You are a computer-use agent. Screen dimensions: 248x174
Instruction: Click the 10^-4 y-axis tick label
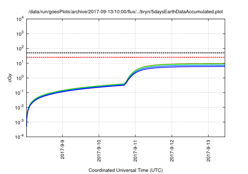click(20, 137)
